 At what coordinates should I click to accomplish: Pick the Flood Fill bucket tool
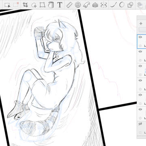51,5
